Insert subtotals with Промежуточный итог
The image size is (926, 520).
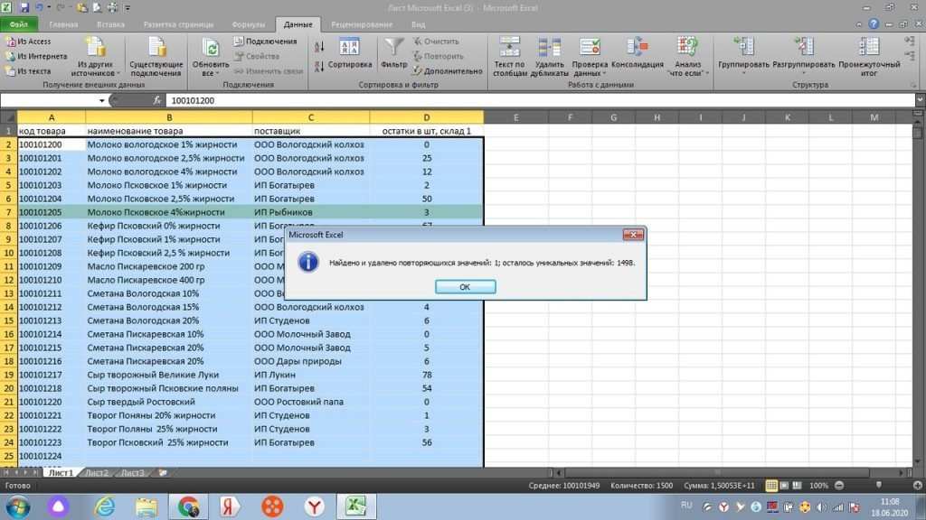(870, 54)
